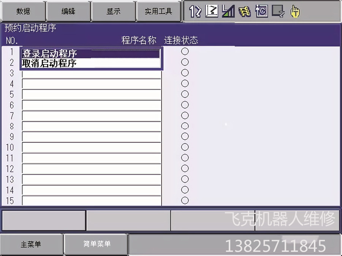The image size is (342, 256).
Task: Open the 实用工具 menu
Action: click(x=158, y=11)
